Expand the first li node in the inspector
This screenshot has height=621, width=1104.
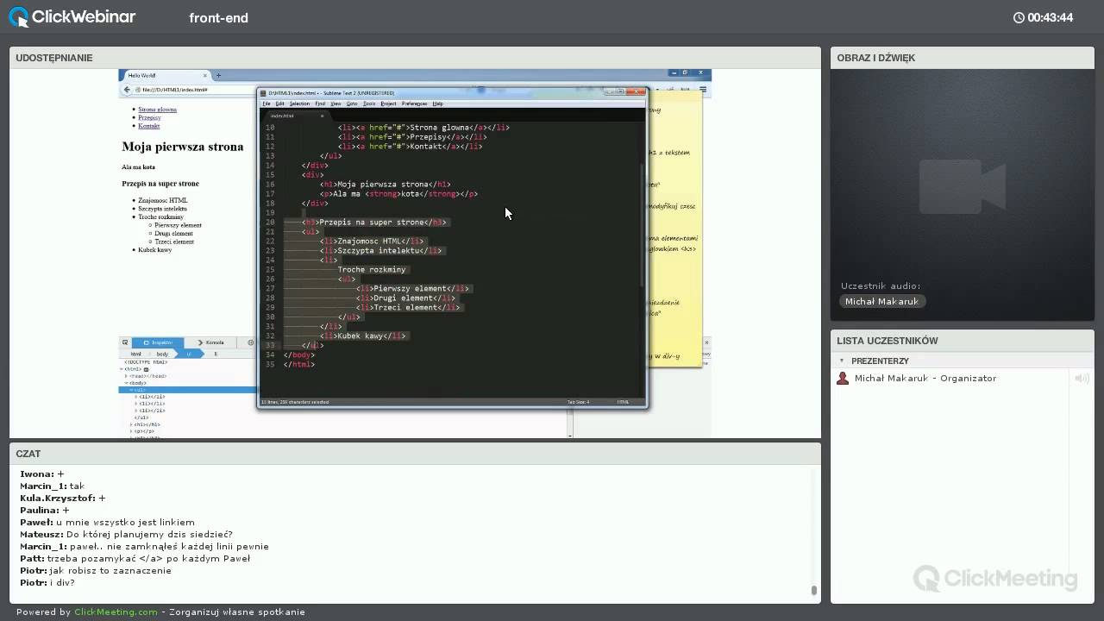coord(136,397)
